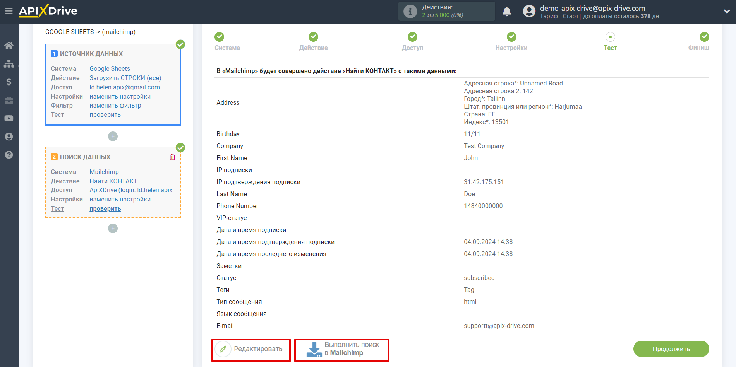Click the bold проверить link
Image resolution: width=736 pixels, height=367 pixels.
coord(105,208)
